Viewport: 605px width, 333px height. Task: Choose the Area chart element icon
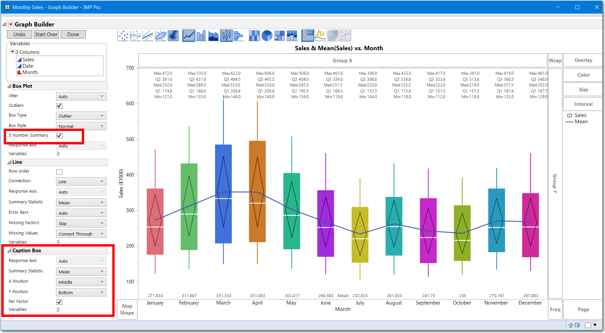pos(214,36)
